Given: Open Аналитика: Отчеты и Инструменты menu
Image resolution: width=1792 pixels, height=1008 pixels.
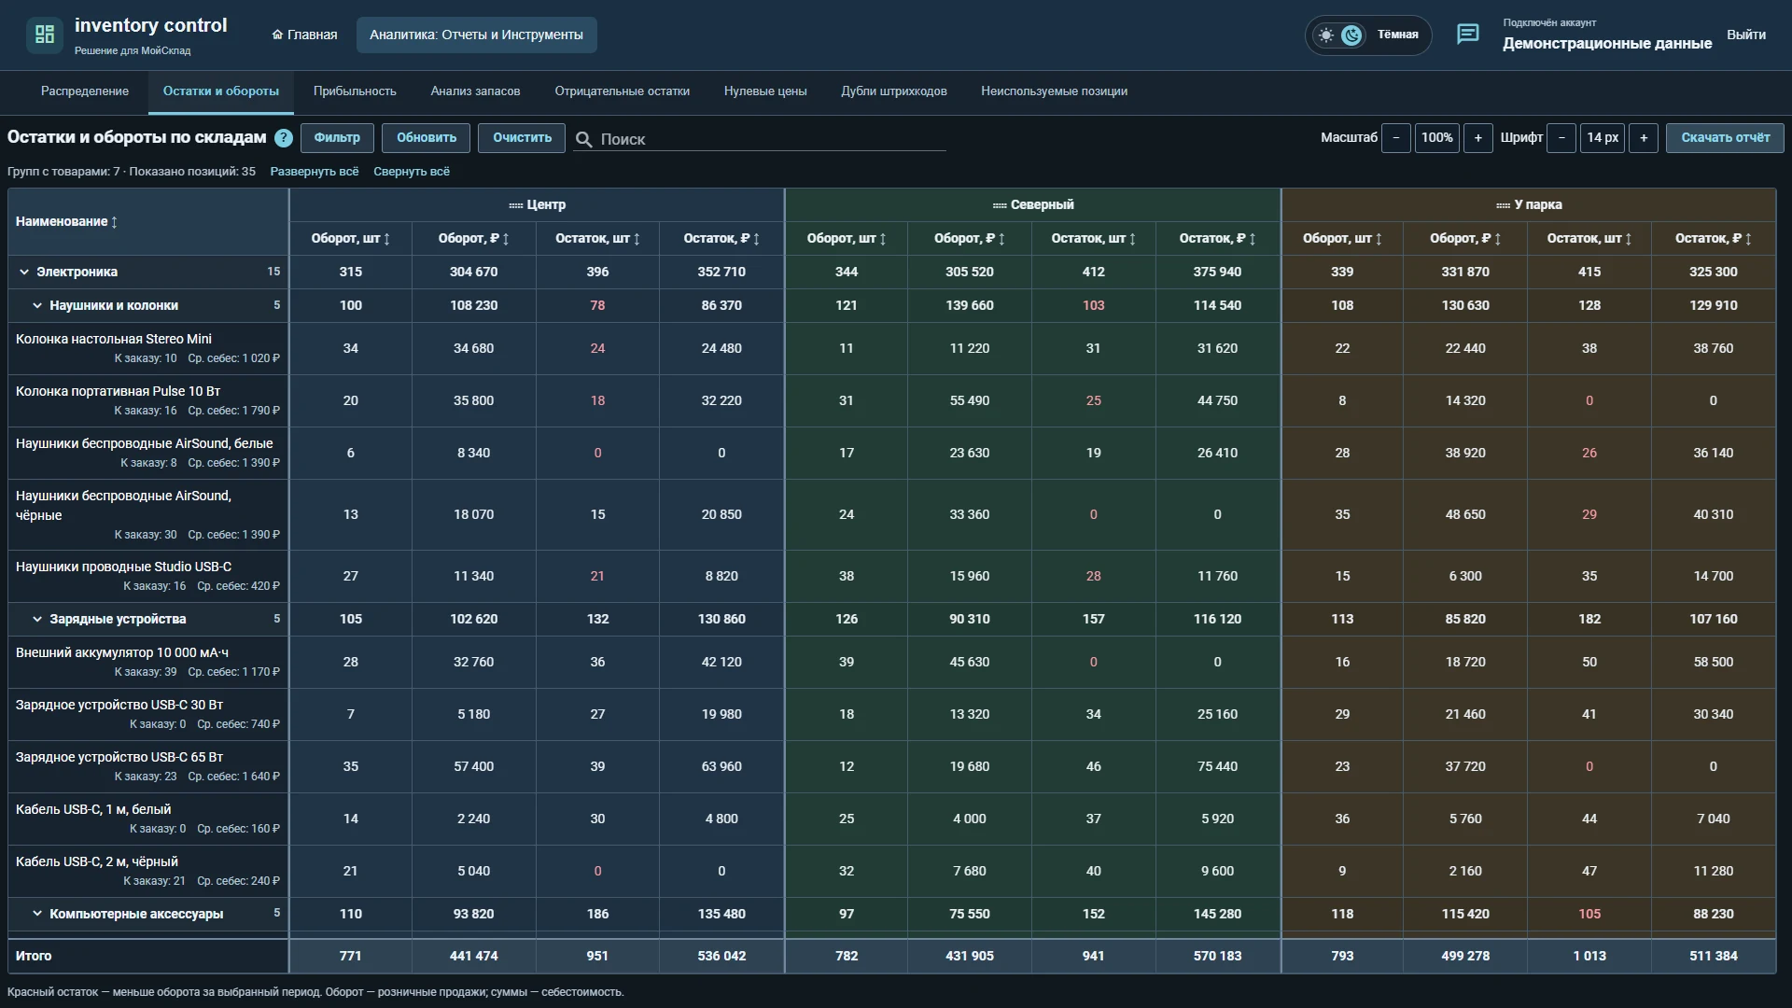Looking at the screenshot, I should coord(476,35).
